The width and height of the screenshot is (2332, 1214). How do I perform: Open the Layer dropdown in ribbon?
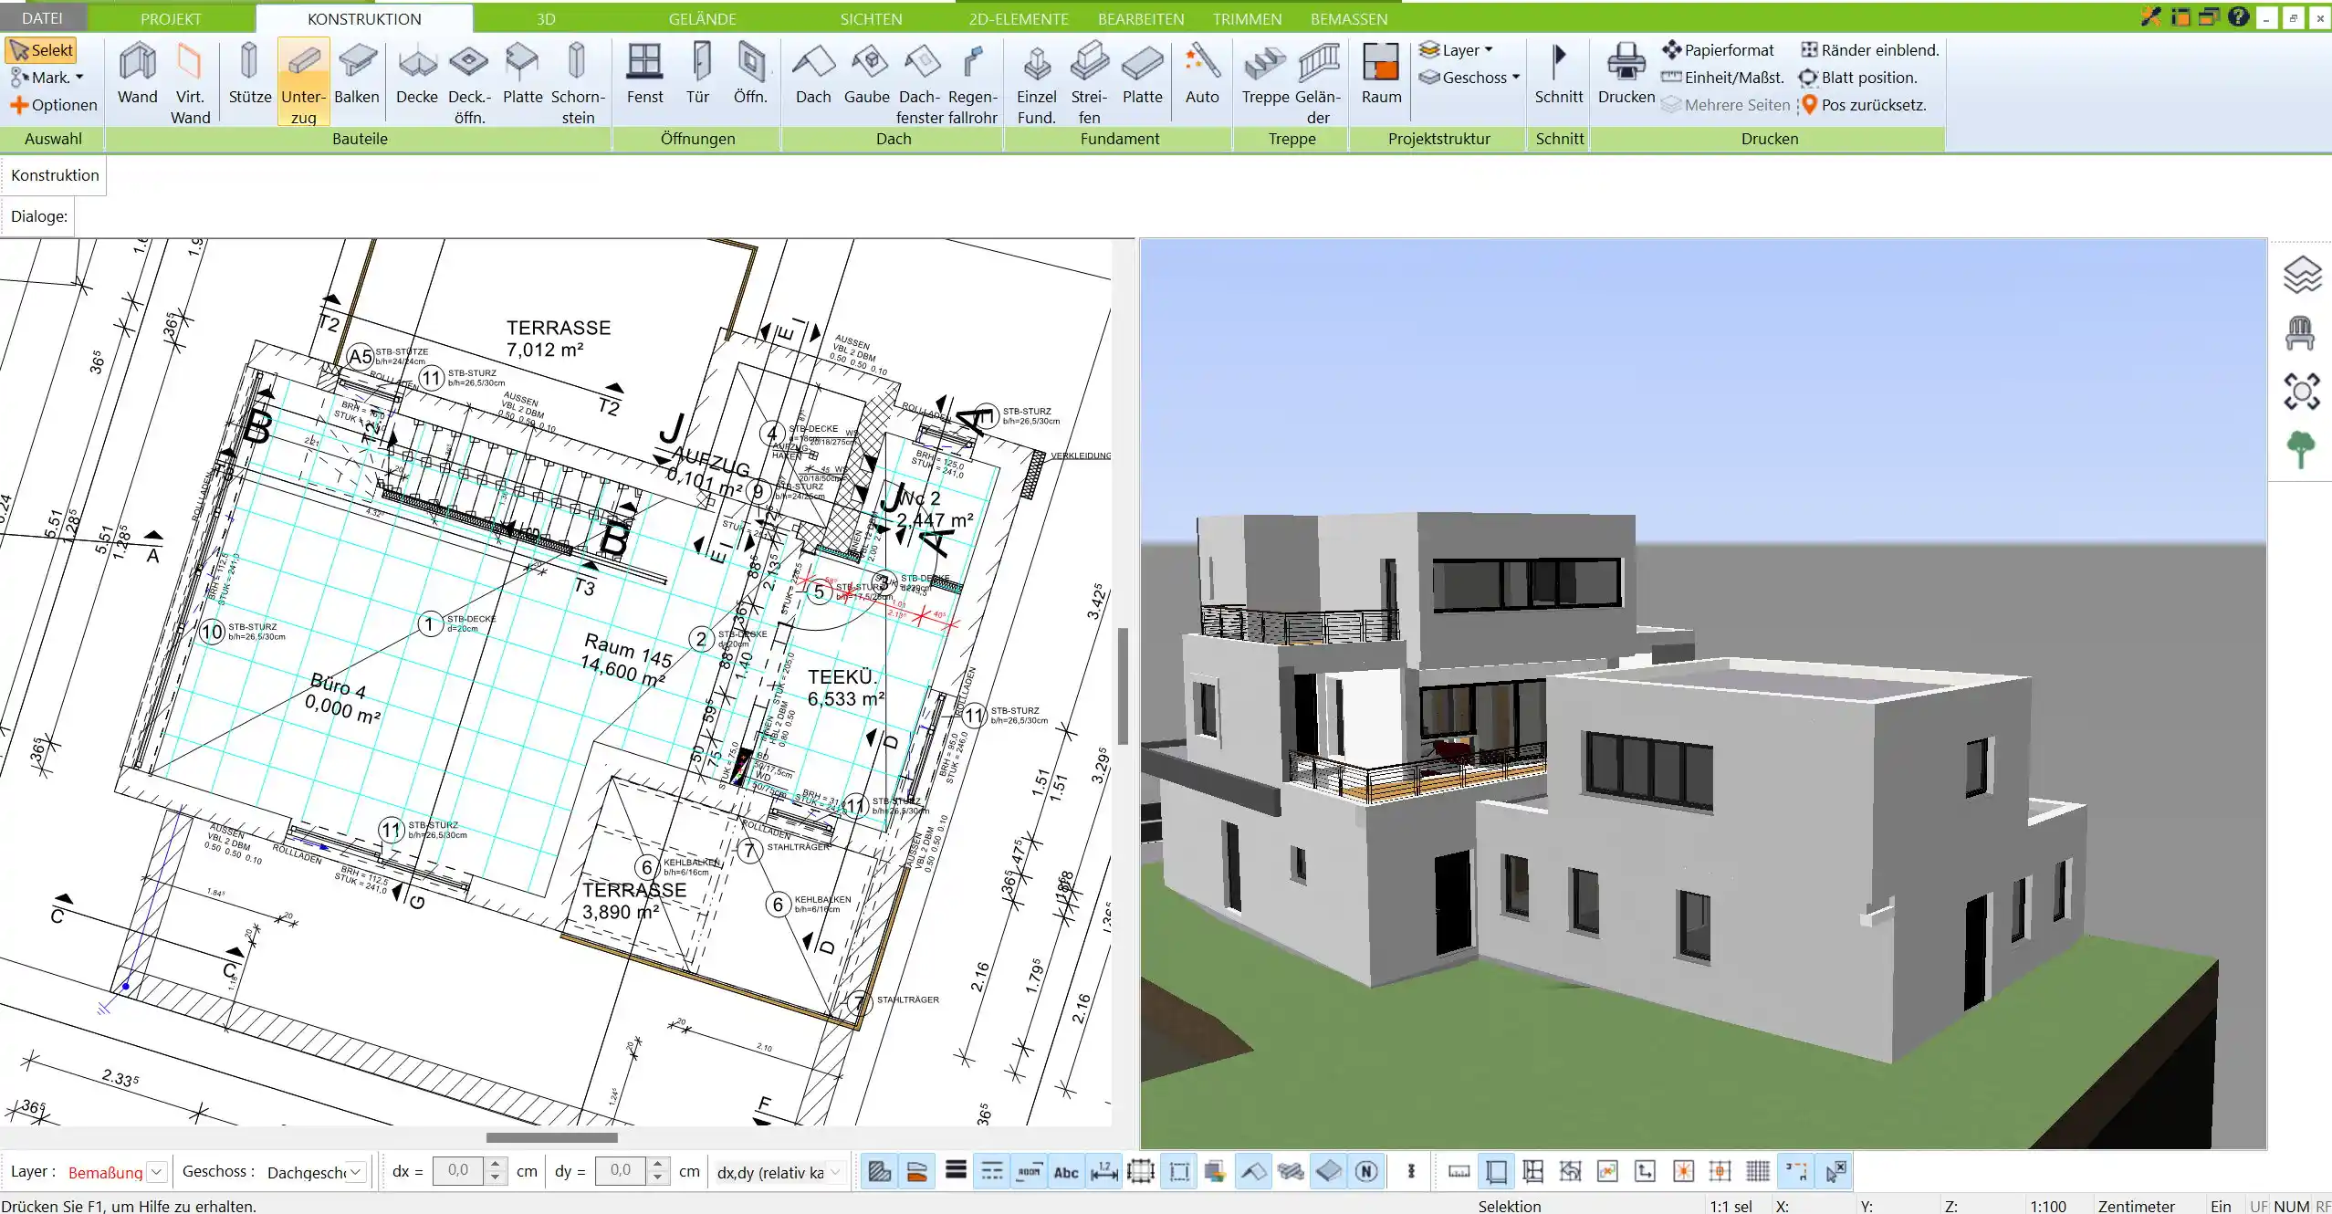1457,50
